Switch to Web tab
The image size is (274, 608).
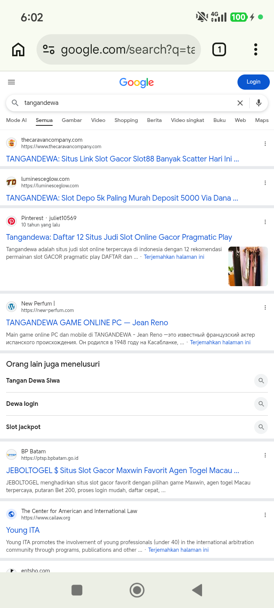coord(241,120)
